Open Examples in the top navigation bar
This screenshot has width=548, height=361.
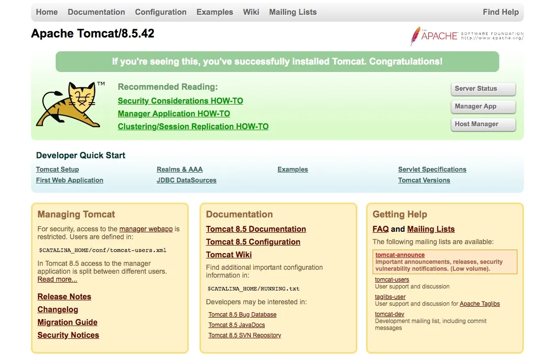tap(214, 12)
